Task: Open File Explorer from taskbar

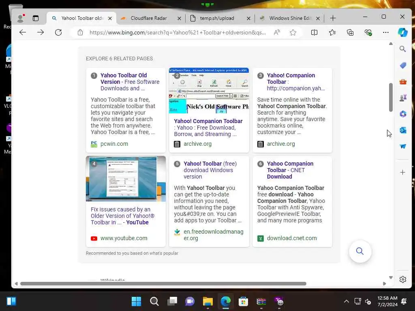Action: tap(208, 301)
